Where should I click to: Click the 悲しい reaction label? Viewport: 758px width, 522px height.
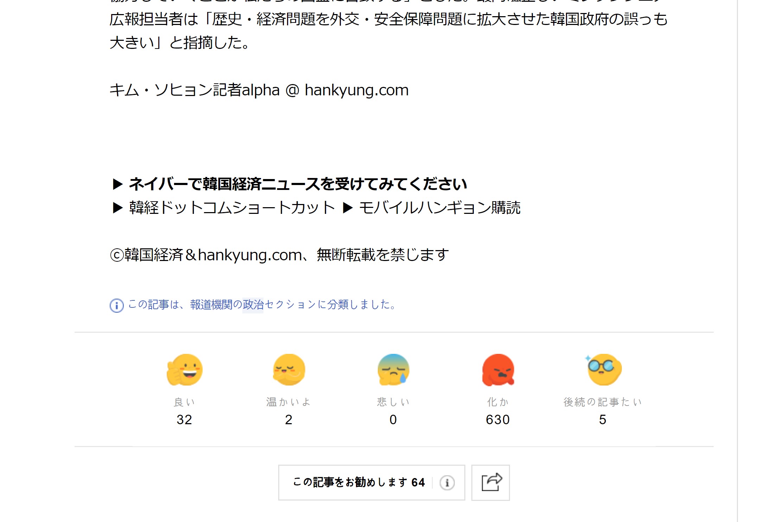[393, 402]
